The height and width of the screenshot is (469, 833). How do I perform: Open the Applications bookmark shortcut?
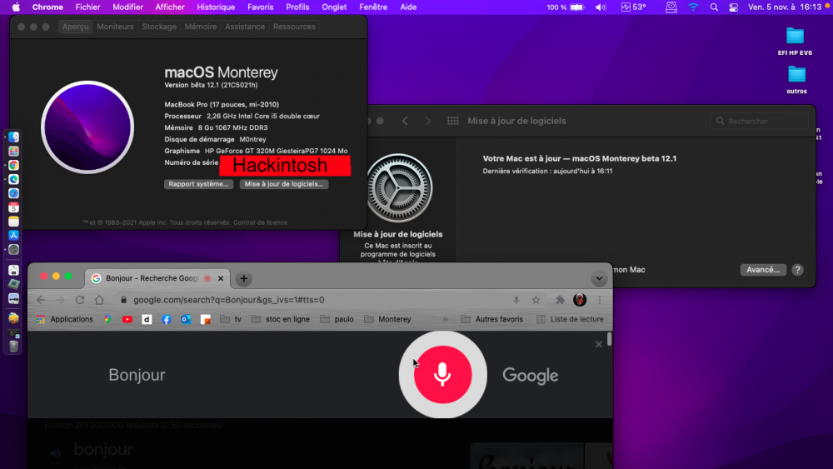pyautogui.click(x=65, y=319)
